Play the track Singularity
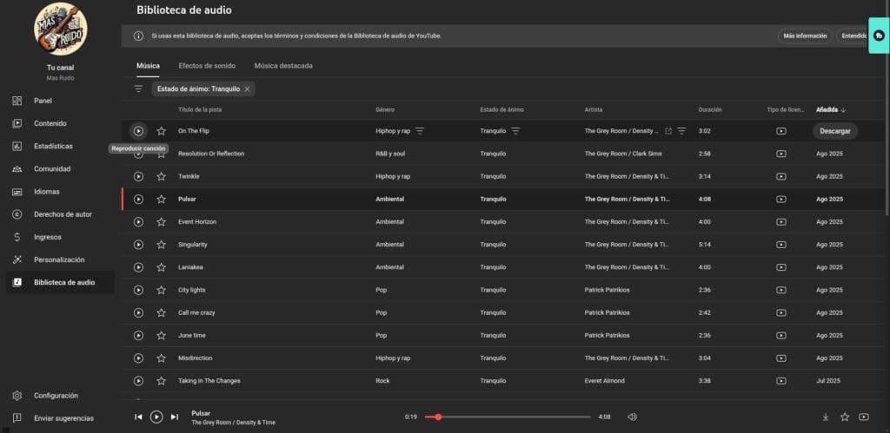The height and width of the screenshot is (433, 890). [138, 245]
